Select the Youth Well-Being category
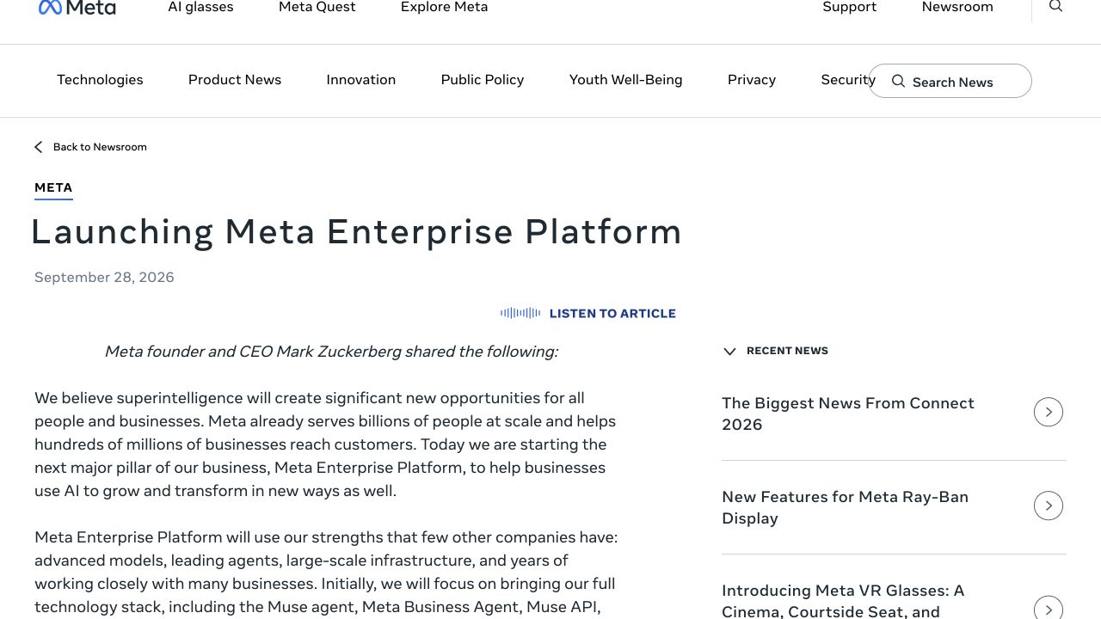 coord(625,80)
